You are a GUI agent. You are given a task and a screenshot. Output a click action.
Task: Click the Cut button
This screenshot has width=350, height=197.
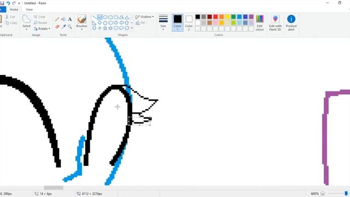pyautogui.click(x=10, y=17)
